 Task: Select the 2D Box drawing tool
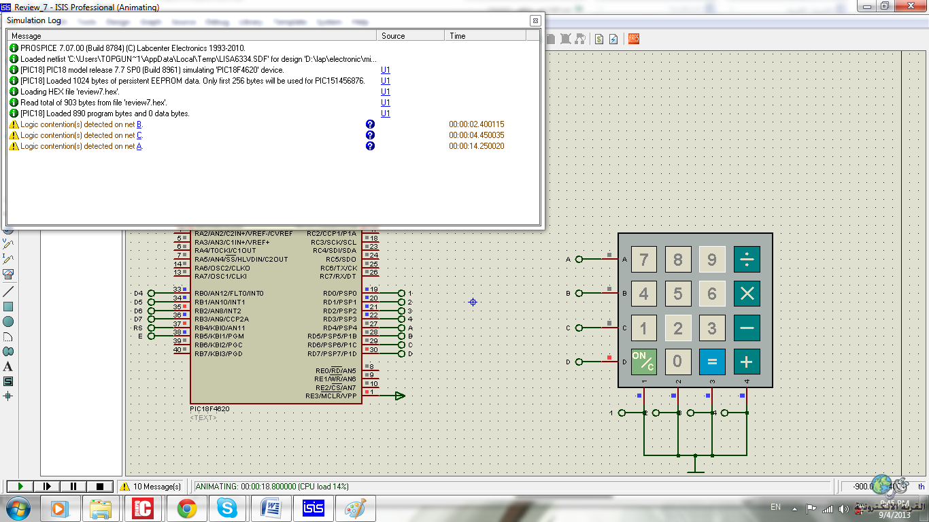click(x=8, y=307)
